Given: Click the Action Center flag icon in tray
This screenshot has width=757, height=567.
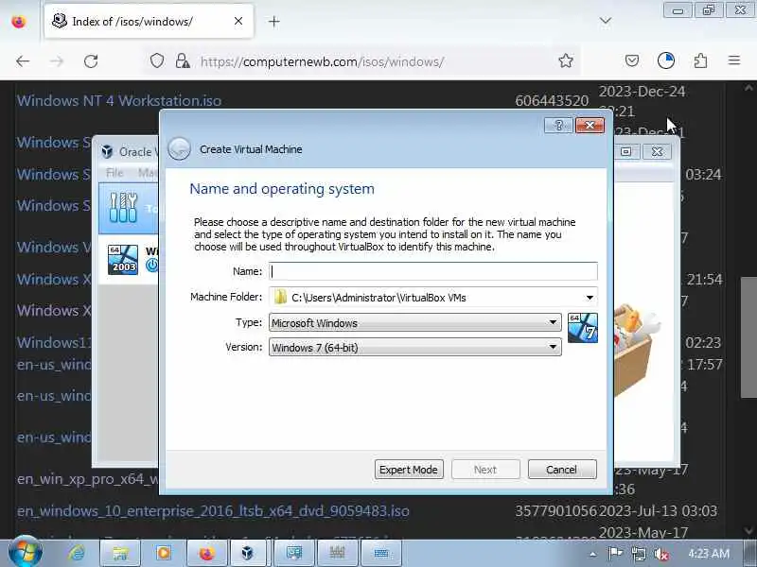Looking at the screenshot, I should [x=615, y=554].
